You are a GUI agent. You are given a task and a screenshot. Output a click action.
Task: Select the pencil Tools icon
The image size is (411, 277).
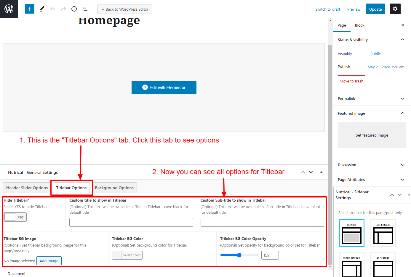(x=42, y=9)
